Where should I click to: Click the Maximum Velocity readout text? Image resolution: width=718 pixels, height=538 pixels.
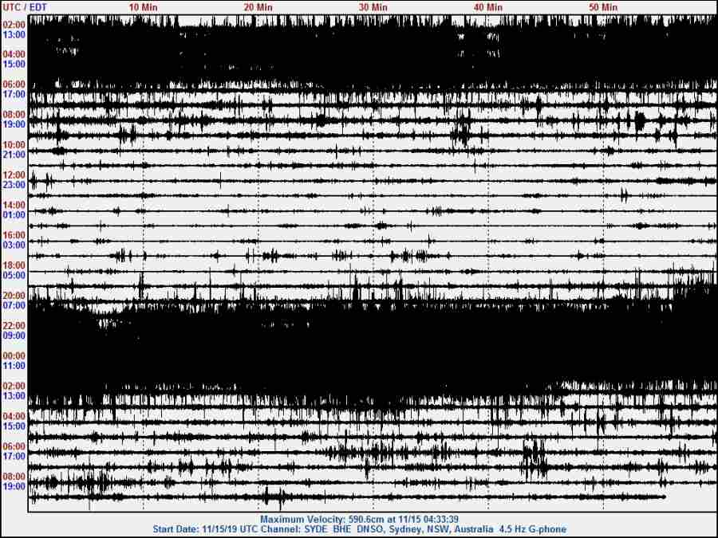click(369, 519)
